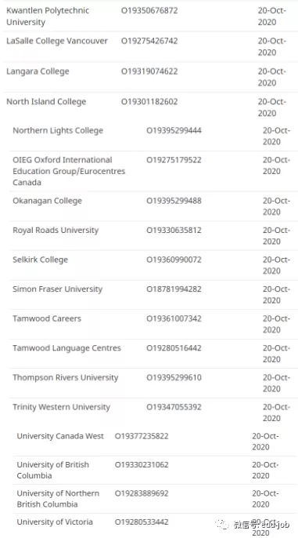Click University of Victoria code O19280533442
298x538 pixels.
coord(142,522)
